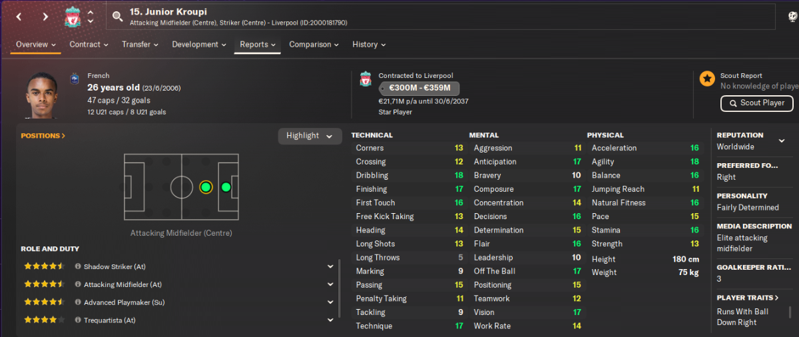Open the Transfer tab menu

pos(140,45)
